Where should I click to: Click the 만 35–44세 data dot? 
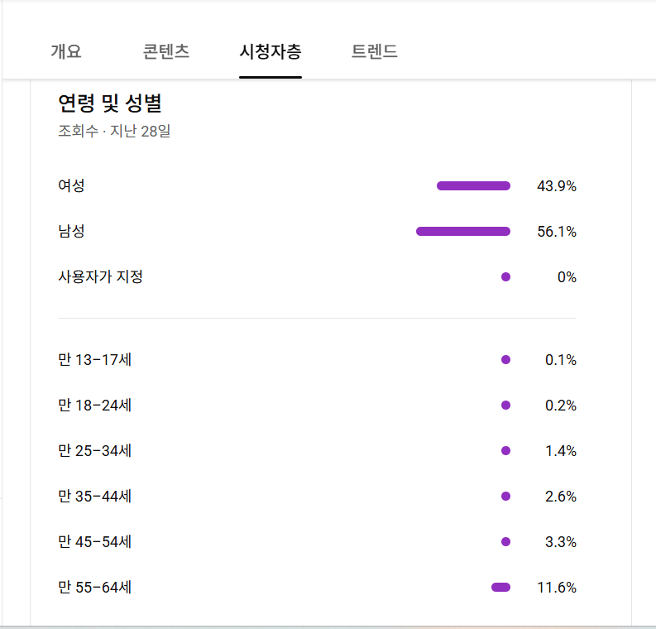pyautogui.click(x=505, y=497)
